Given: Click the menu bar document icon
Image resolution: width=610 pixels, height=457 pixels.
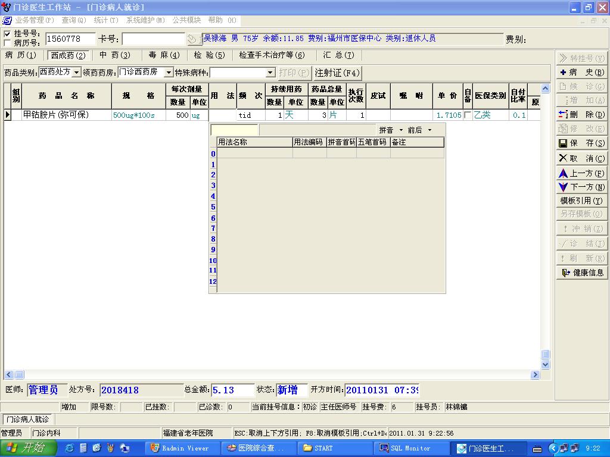Looking at the screenshot, I should pyautogui.click(x=7, y=20).
